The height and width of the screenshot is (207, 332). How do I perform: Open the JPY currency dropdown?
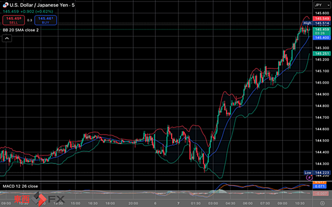pos(322,5)
